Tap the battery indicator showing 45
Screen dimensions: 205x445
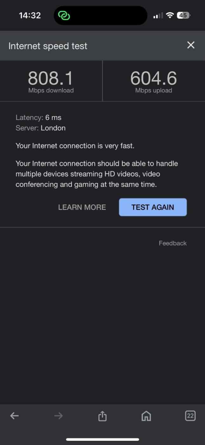point(183,15)
